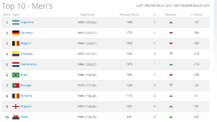Open the Belgium team link
217x122 pixels.
[26, 43]
